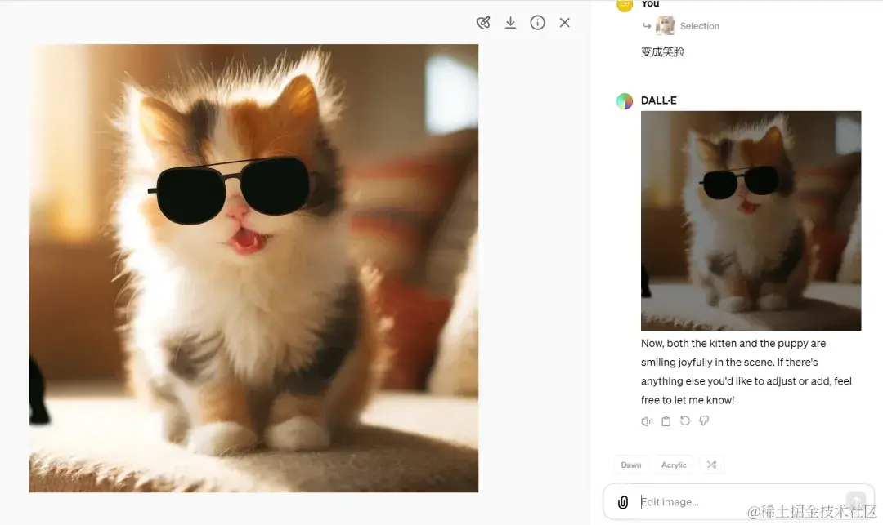
Task: Click the You user avatar
Action: coord(625,5)
